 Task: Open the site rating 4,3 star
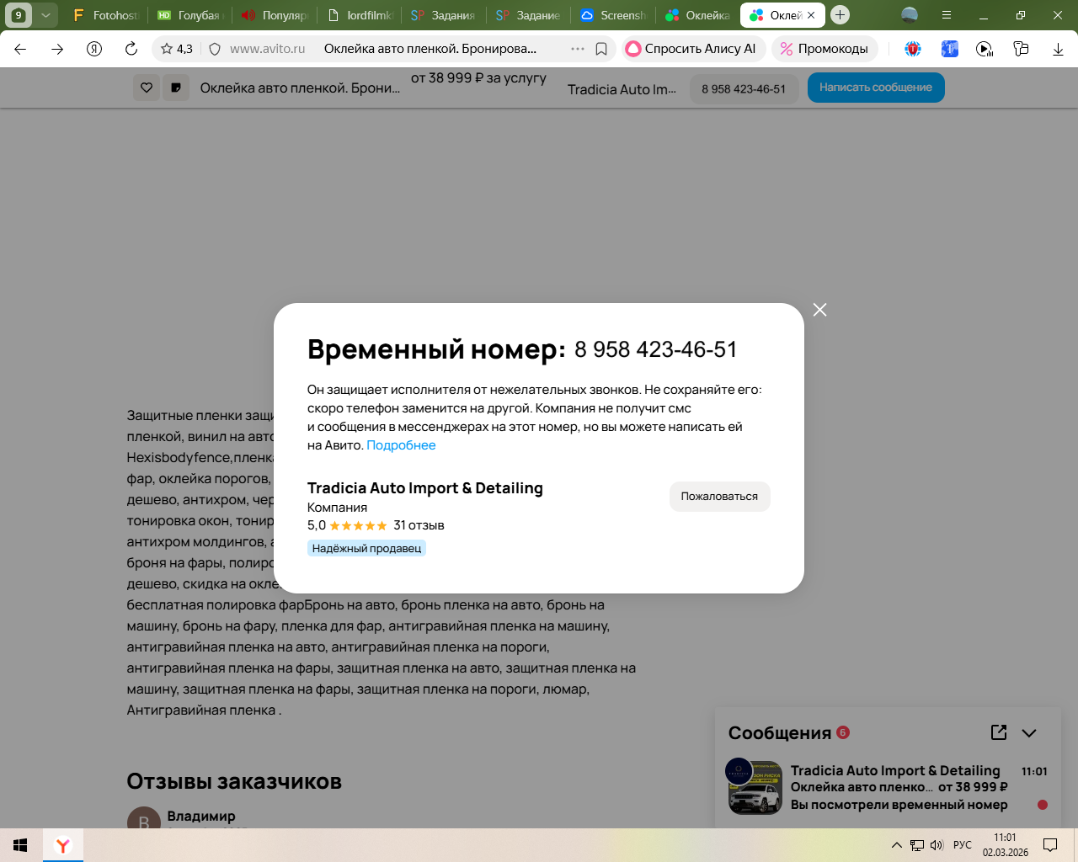[177, 49]
